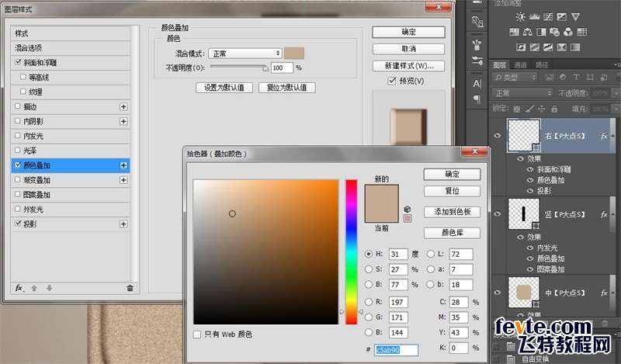Click the 新建样式(W)... button

click(409, 66)
